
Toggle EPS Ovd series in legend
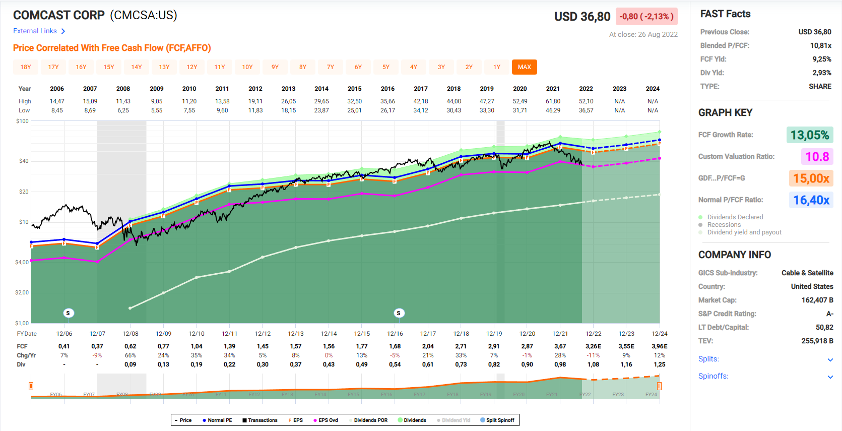click(326, 420)
